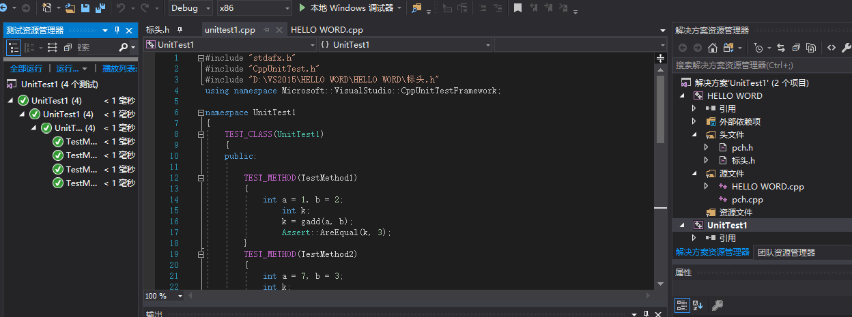Click the Property Pages wrench icon in Properties
Screen dimensions: 852x317
(717, 305)
